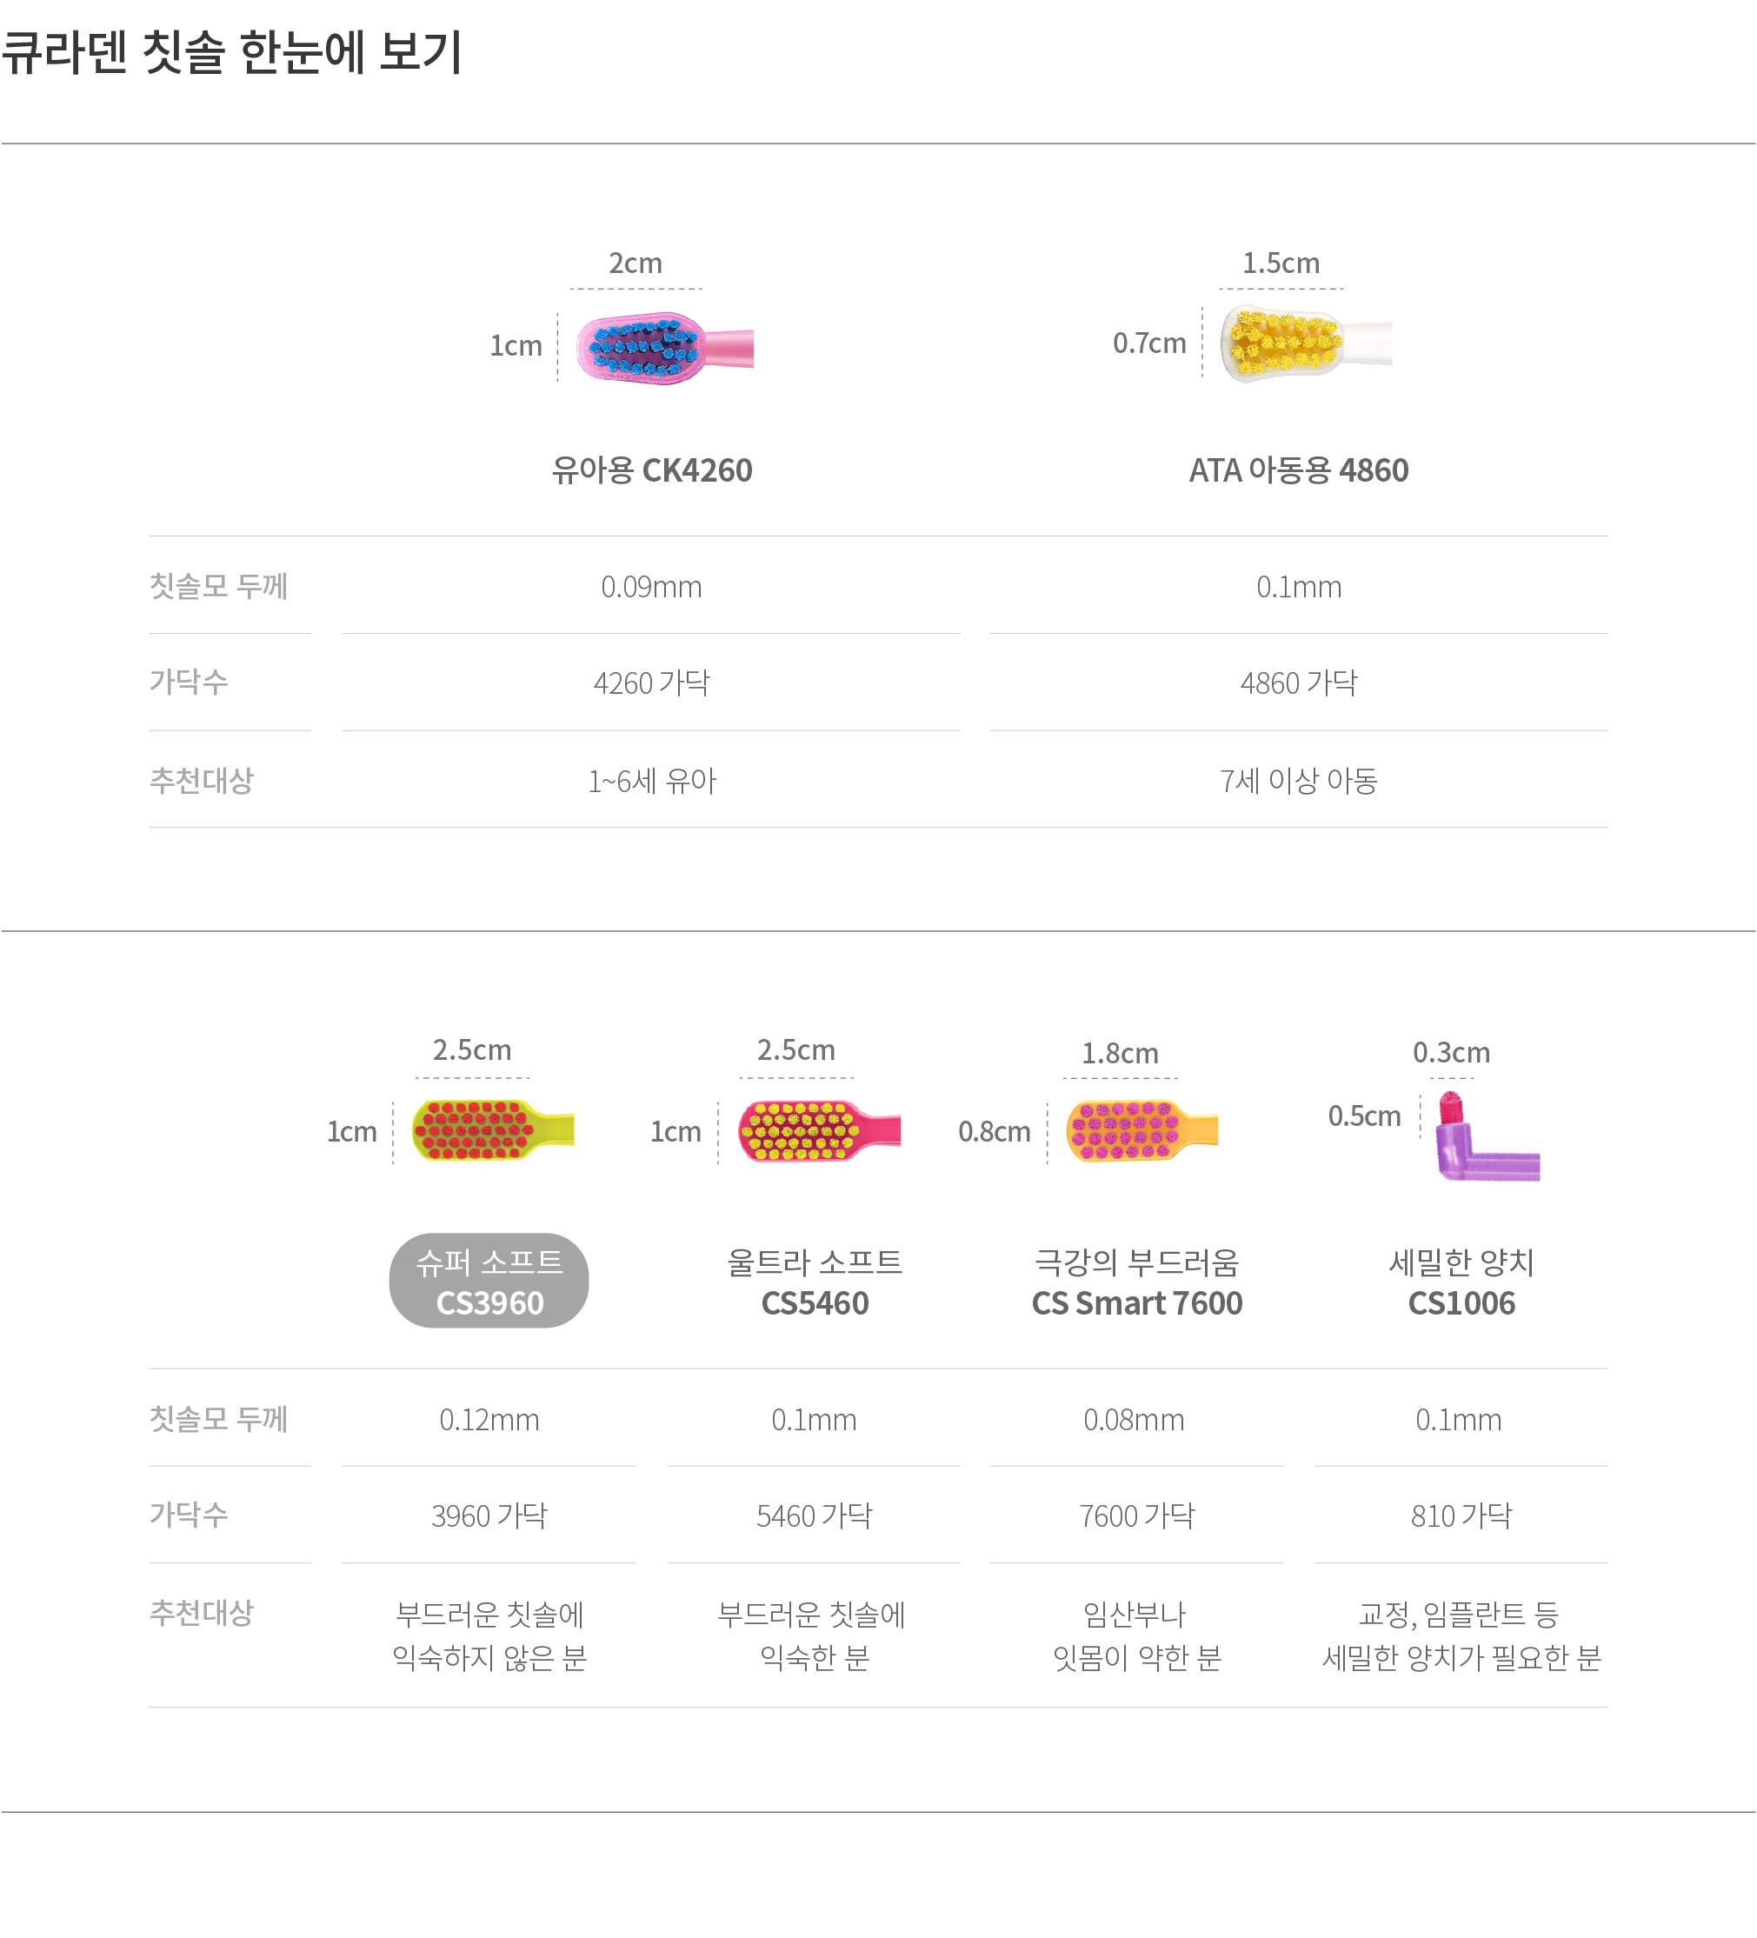
Task: Select the 극강의 부드러움 CS Smart 7600 label
Action: 1137,1282
